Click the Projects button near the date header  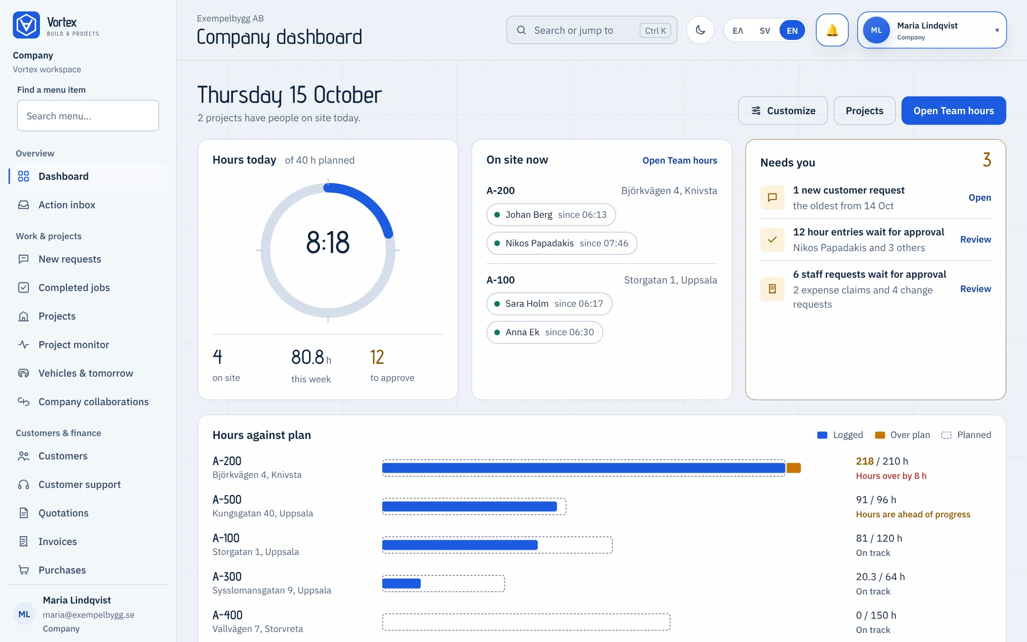click(x=864, y=111)
